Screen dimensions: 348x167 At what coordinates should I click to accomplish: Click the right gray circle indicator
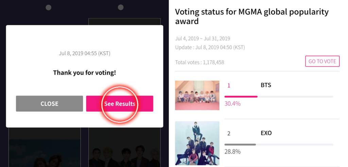click(121, 7)
